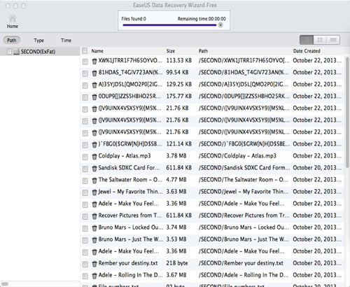Image resolution: width=350 pixels, height=287 pixels.
Task: Check The Saltwater Room file checkbox
Action: (x=85, y=181)
